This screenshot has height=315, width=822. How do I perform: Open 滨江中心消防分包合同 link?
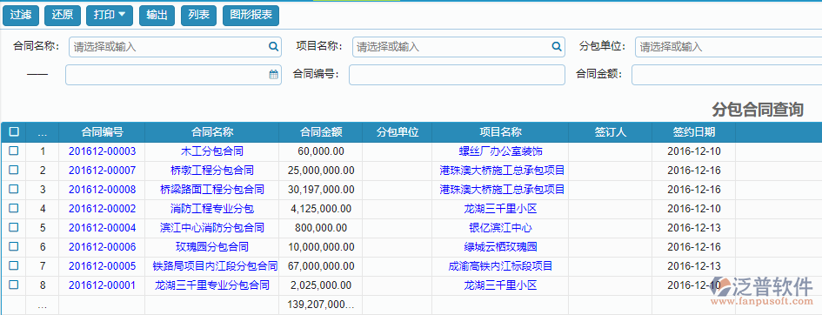[212, 228]
